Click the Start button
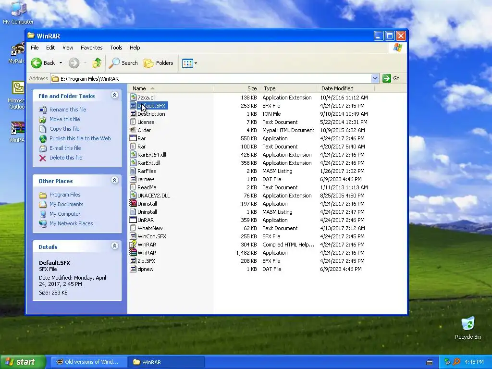Viewport: 492px width, 369px height. pyautogui.click(x=23, y=362)
